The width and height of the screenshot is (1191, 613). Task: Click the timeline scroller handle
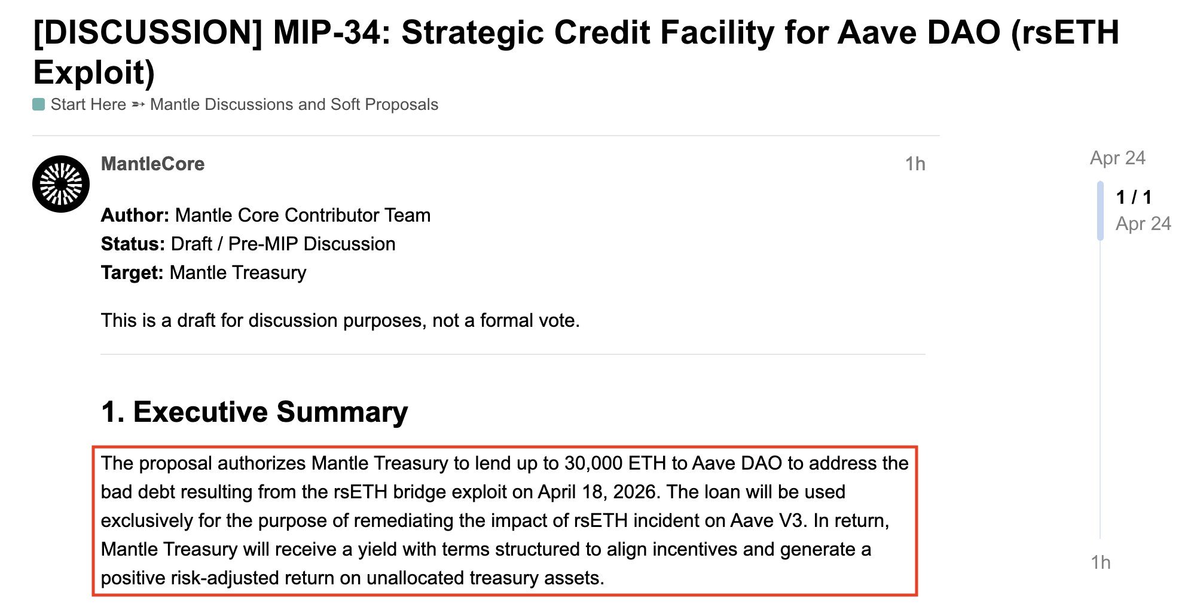pyautogui.click(x=1100, y=211)
